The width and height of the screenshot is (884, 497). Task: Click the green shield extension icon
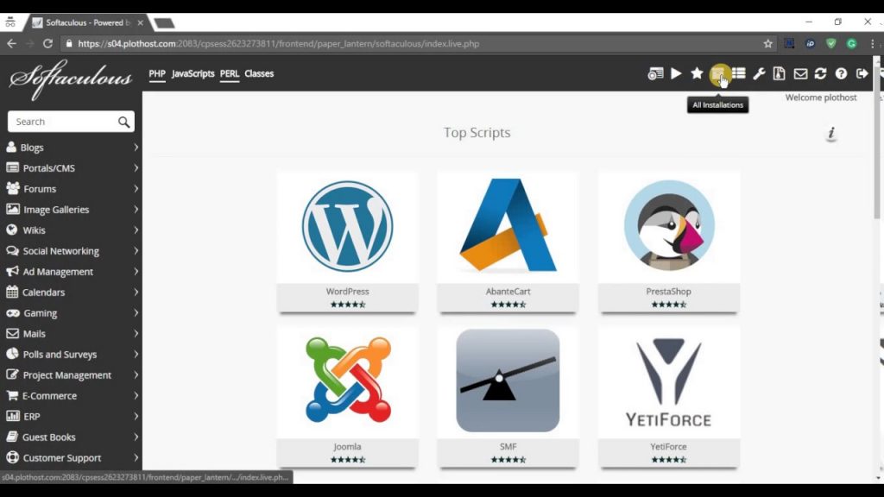tap(830, 43)
